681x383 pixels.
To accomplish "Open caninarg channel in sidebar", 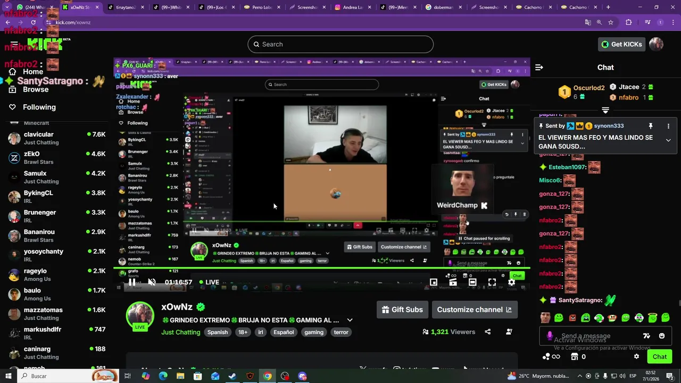I will (57, 353).
